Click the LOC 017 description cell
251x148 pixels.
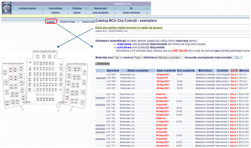pos(111,88)
